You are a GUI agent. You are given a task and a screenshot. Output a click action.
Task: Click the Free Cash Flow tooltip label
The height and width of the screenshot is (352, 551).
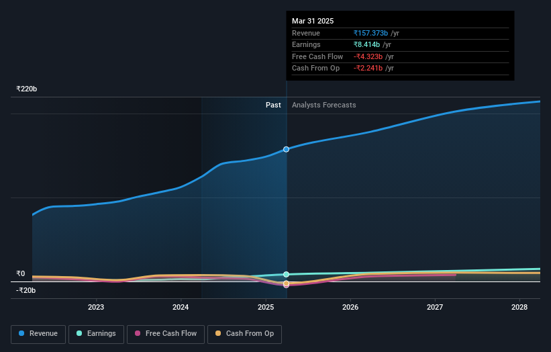coord(317,56)
